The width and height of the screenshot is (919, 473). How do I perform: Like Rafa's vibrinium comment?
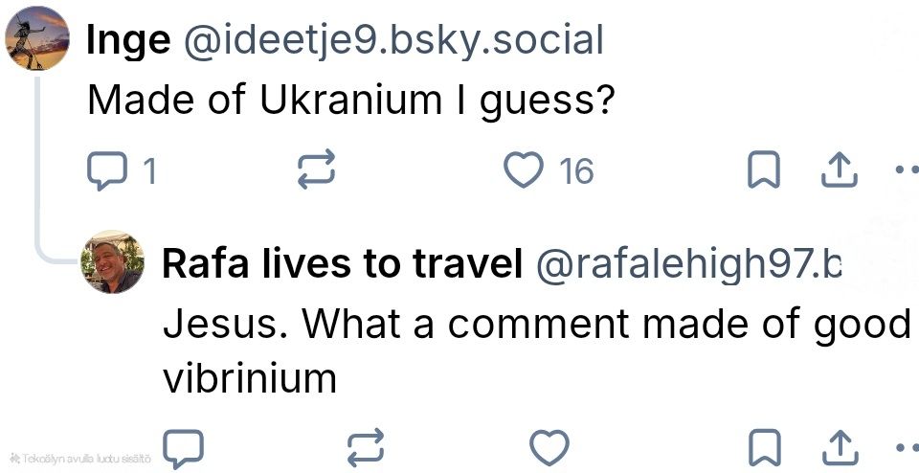point(549,447)
